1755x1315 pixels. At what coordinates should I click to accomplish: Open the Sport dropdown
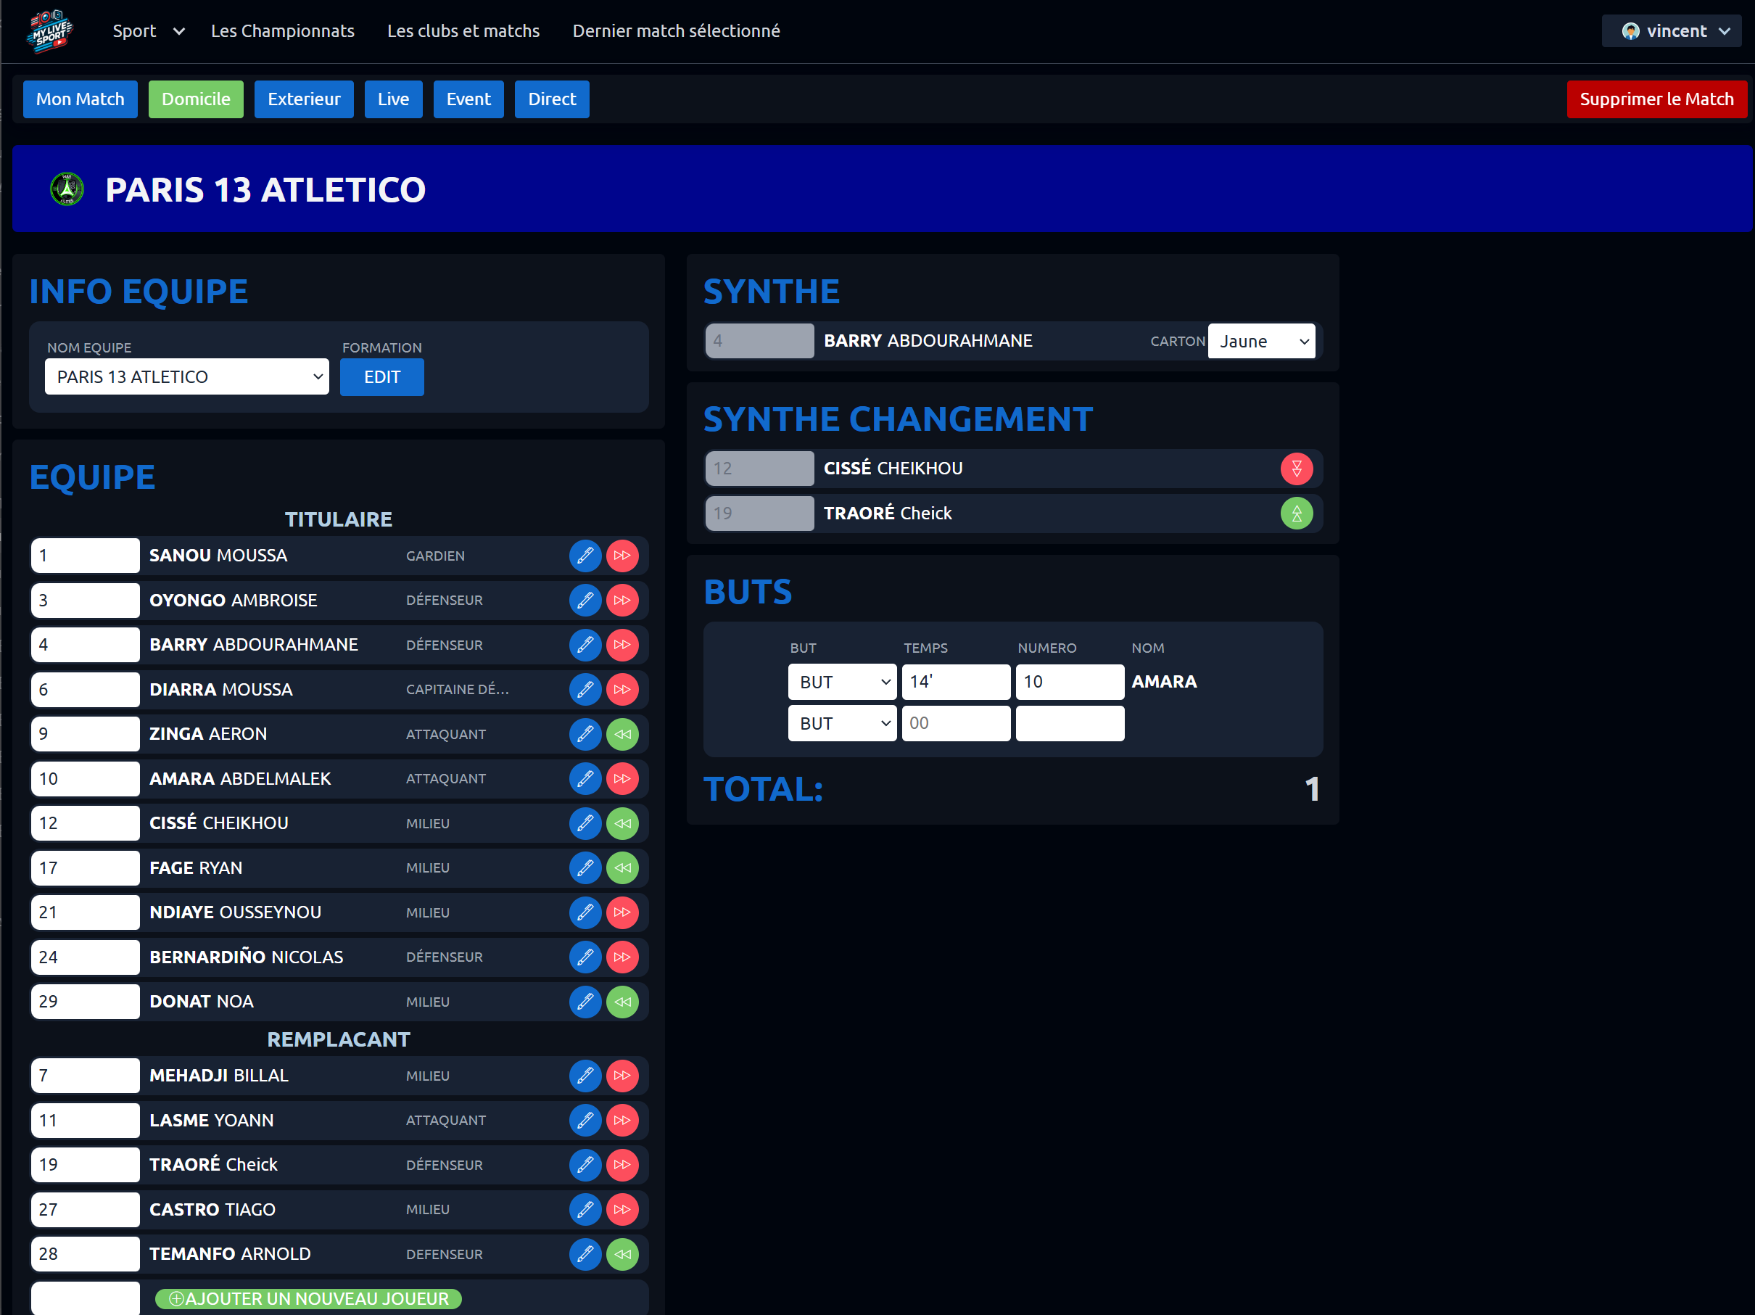tap(147, 31)
